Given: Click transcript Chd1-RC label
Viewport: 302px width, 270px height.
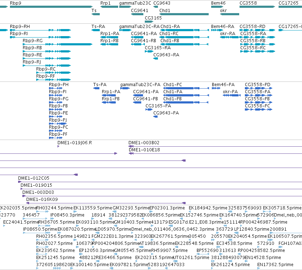Looking at the screenshot, I should tap(169, 33).
